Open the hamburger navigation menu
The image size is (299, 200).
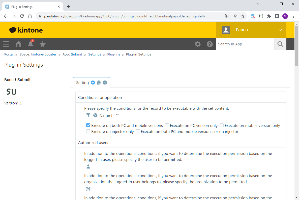pos(6,44)
